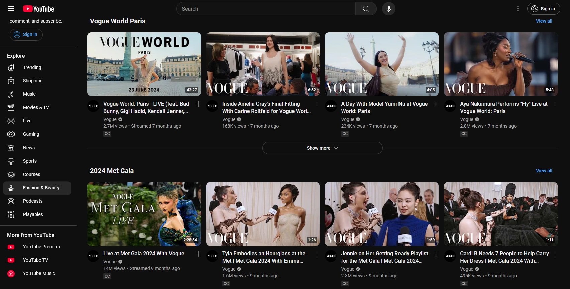Viewport: 570px width, 289px height.
Task: Click the 'Vogue World Paris' section heading
Action: [x=118, y=21]
